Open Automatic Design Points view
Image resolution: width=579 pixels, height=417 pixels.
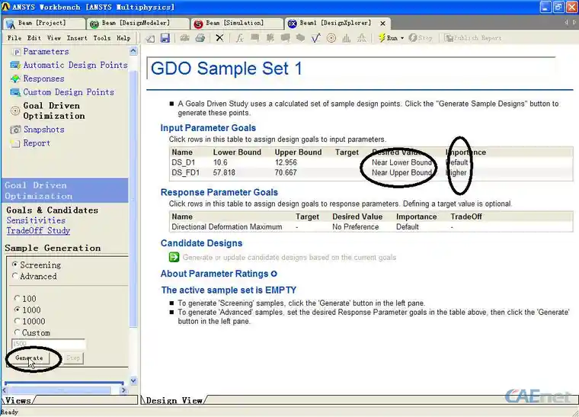[x=75, y=65]
